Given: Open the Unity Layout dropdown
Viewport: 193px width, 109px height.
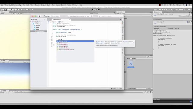Looking at the screenshot, I should pos(187,10).
